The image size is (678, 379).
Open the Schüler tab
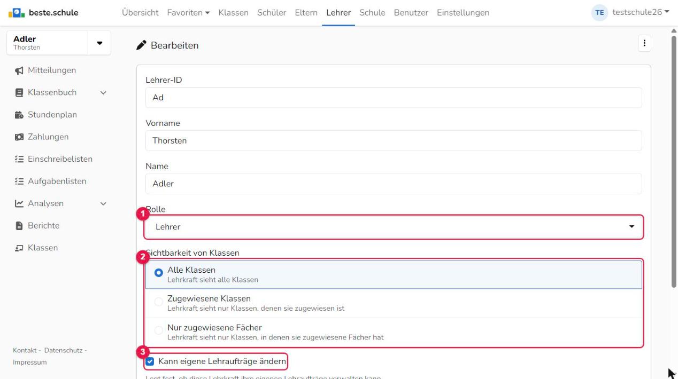272,12
